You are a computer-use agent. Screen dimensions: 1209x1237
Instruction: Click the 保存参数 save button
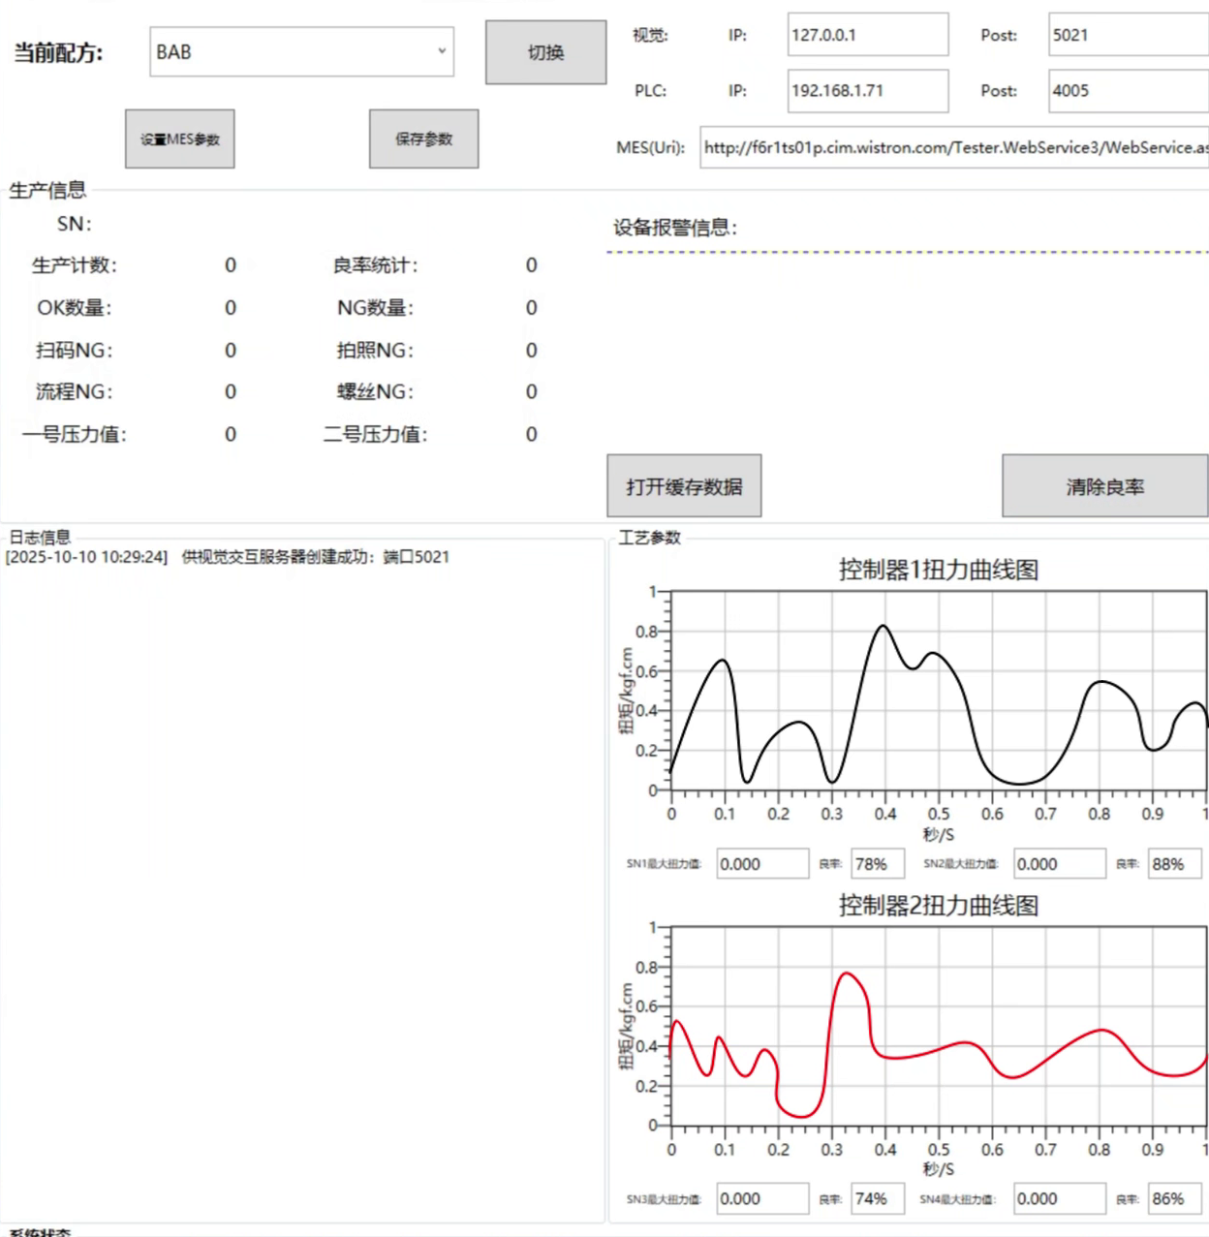[423, 139]
